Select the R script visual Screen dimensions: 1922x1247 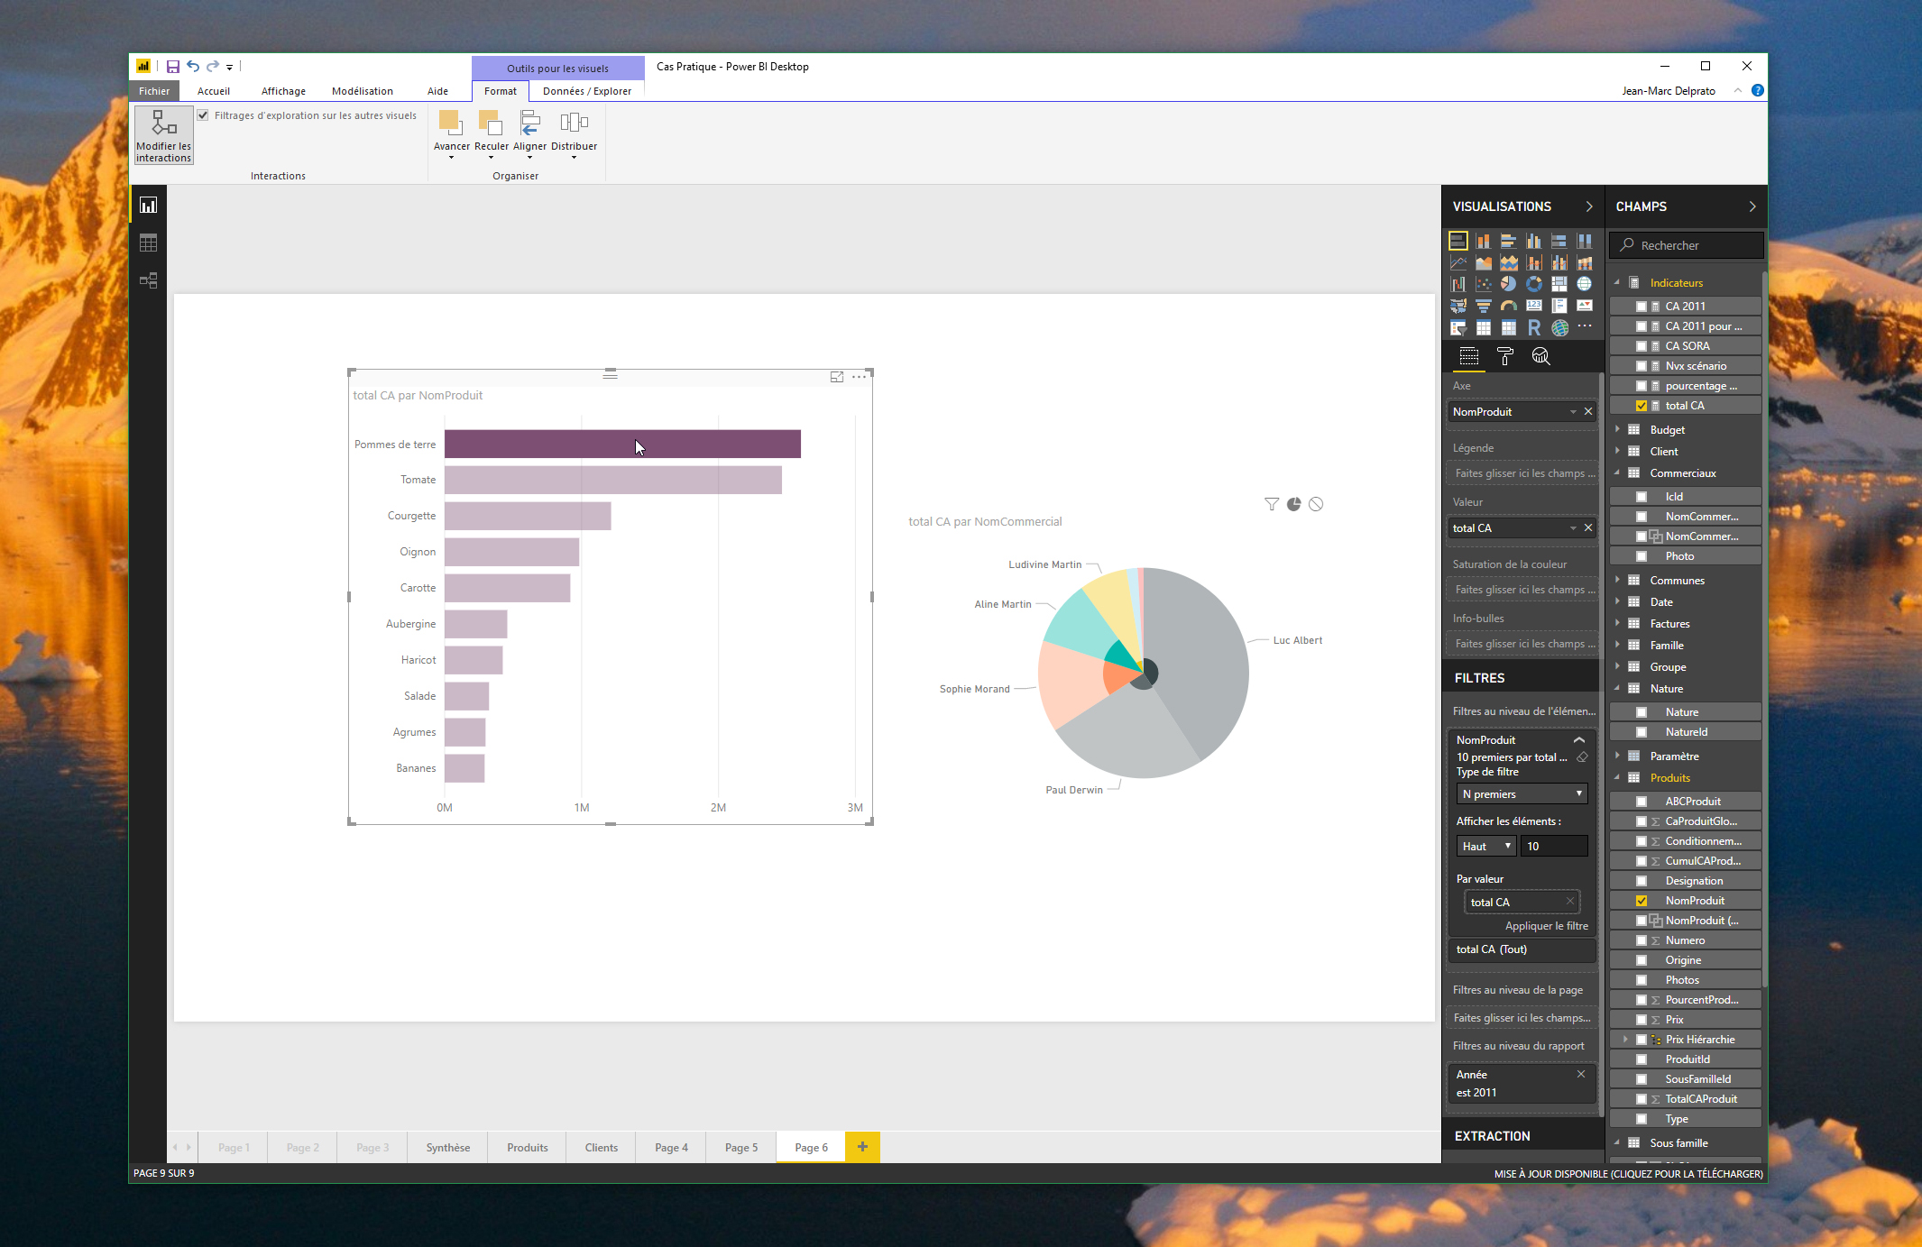click(1533, 327)
